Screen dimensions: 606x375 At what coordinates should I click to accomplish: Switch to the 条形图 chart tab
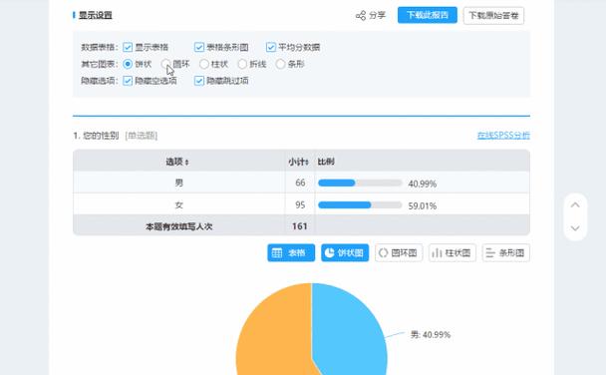(506, 253)
